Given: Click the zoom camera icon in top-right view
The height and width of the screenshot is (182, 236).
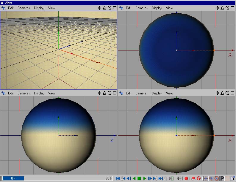Looking at the screenshot, I should pyautogui.click(x=222, y=8).
